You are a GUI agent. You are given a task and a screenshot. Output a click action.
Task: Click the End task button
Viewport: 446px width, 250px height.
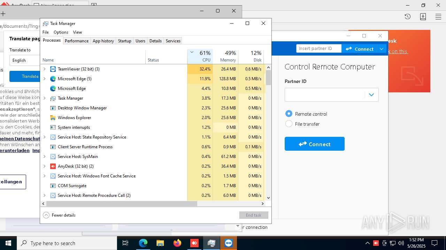click(x=254, y=215)
